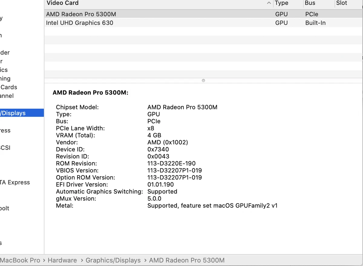Click the Metal: label
Viewport: 363px width, 266px height.
click(65, 206)
